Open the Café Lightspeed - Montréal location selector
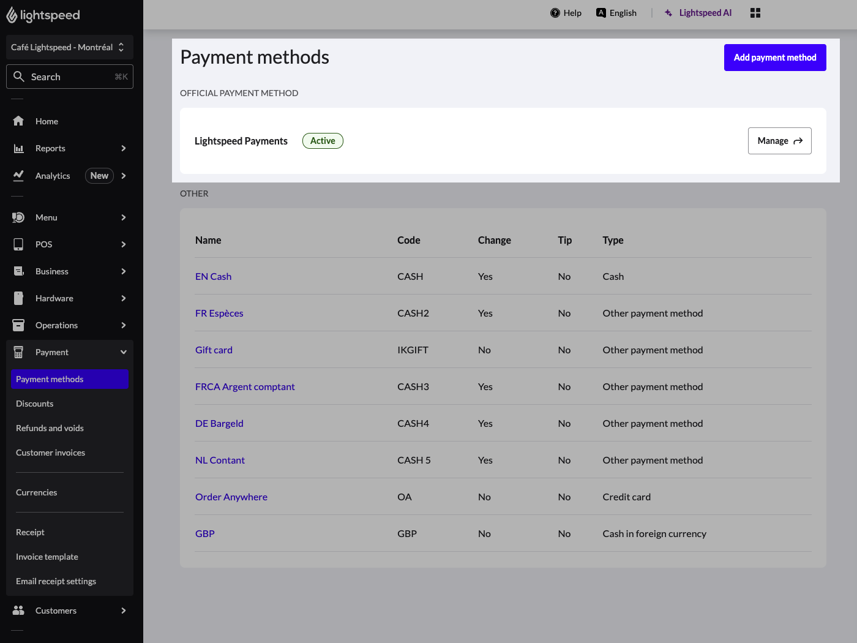 69,47
